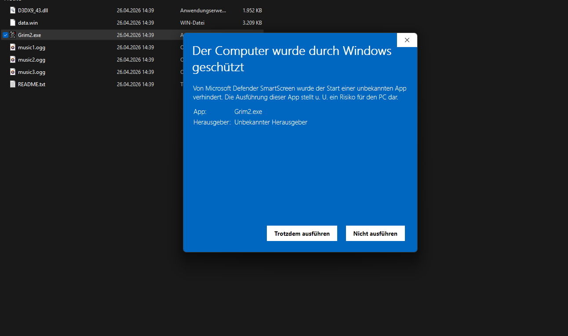Close the SmartScreen dialog

click(x=407, y=40)
